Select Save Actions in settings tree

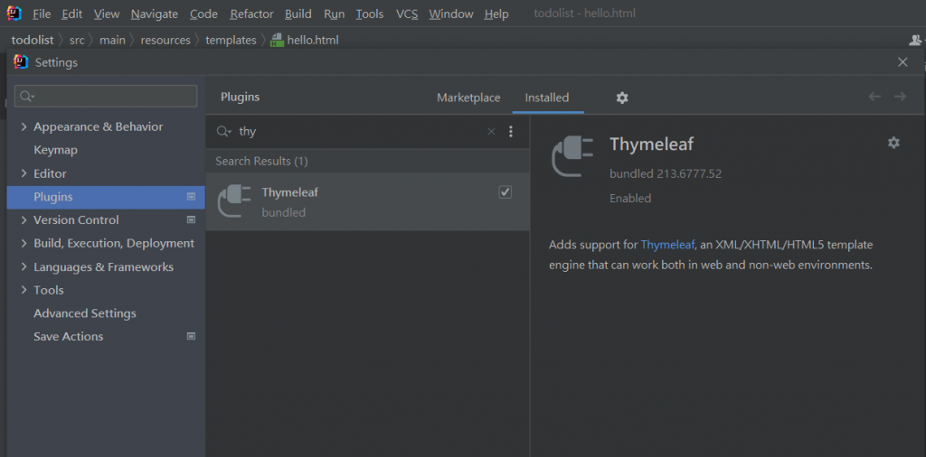click(69, 336)
